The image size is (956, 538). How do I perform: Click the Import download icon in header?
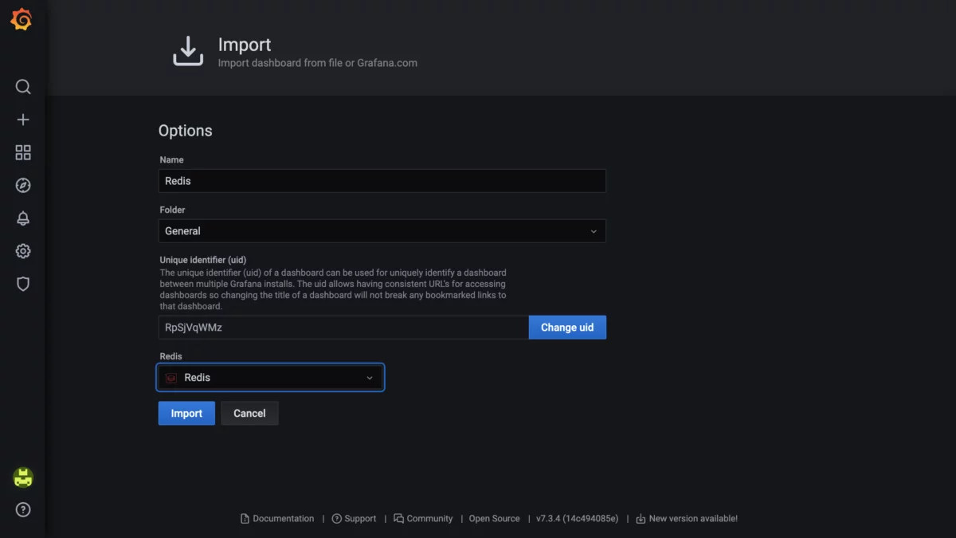pos(188,51)
